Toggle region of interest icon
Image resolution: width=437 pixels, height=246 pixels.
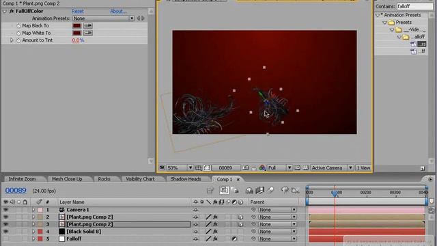coord(298,167)
